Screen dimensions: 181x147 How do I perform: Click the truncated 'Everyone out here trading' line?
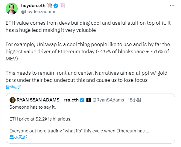[79, 131]
